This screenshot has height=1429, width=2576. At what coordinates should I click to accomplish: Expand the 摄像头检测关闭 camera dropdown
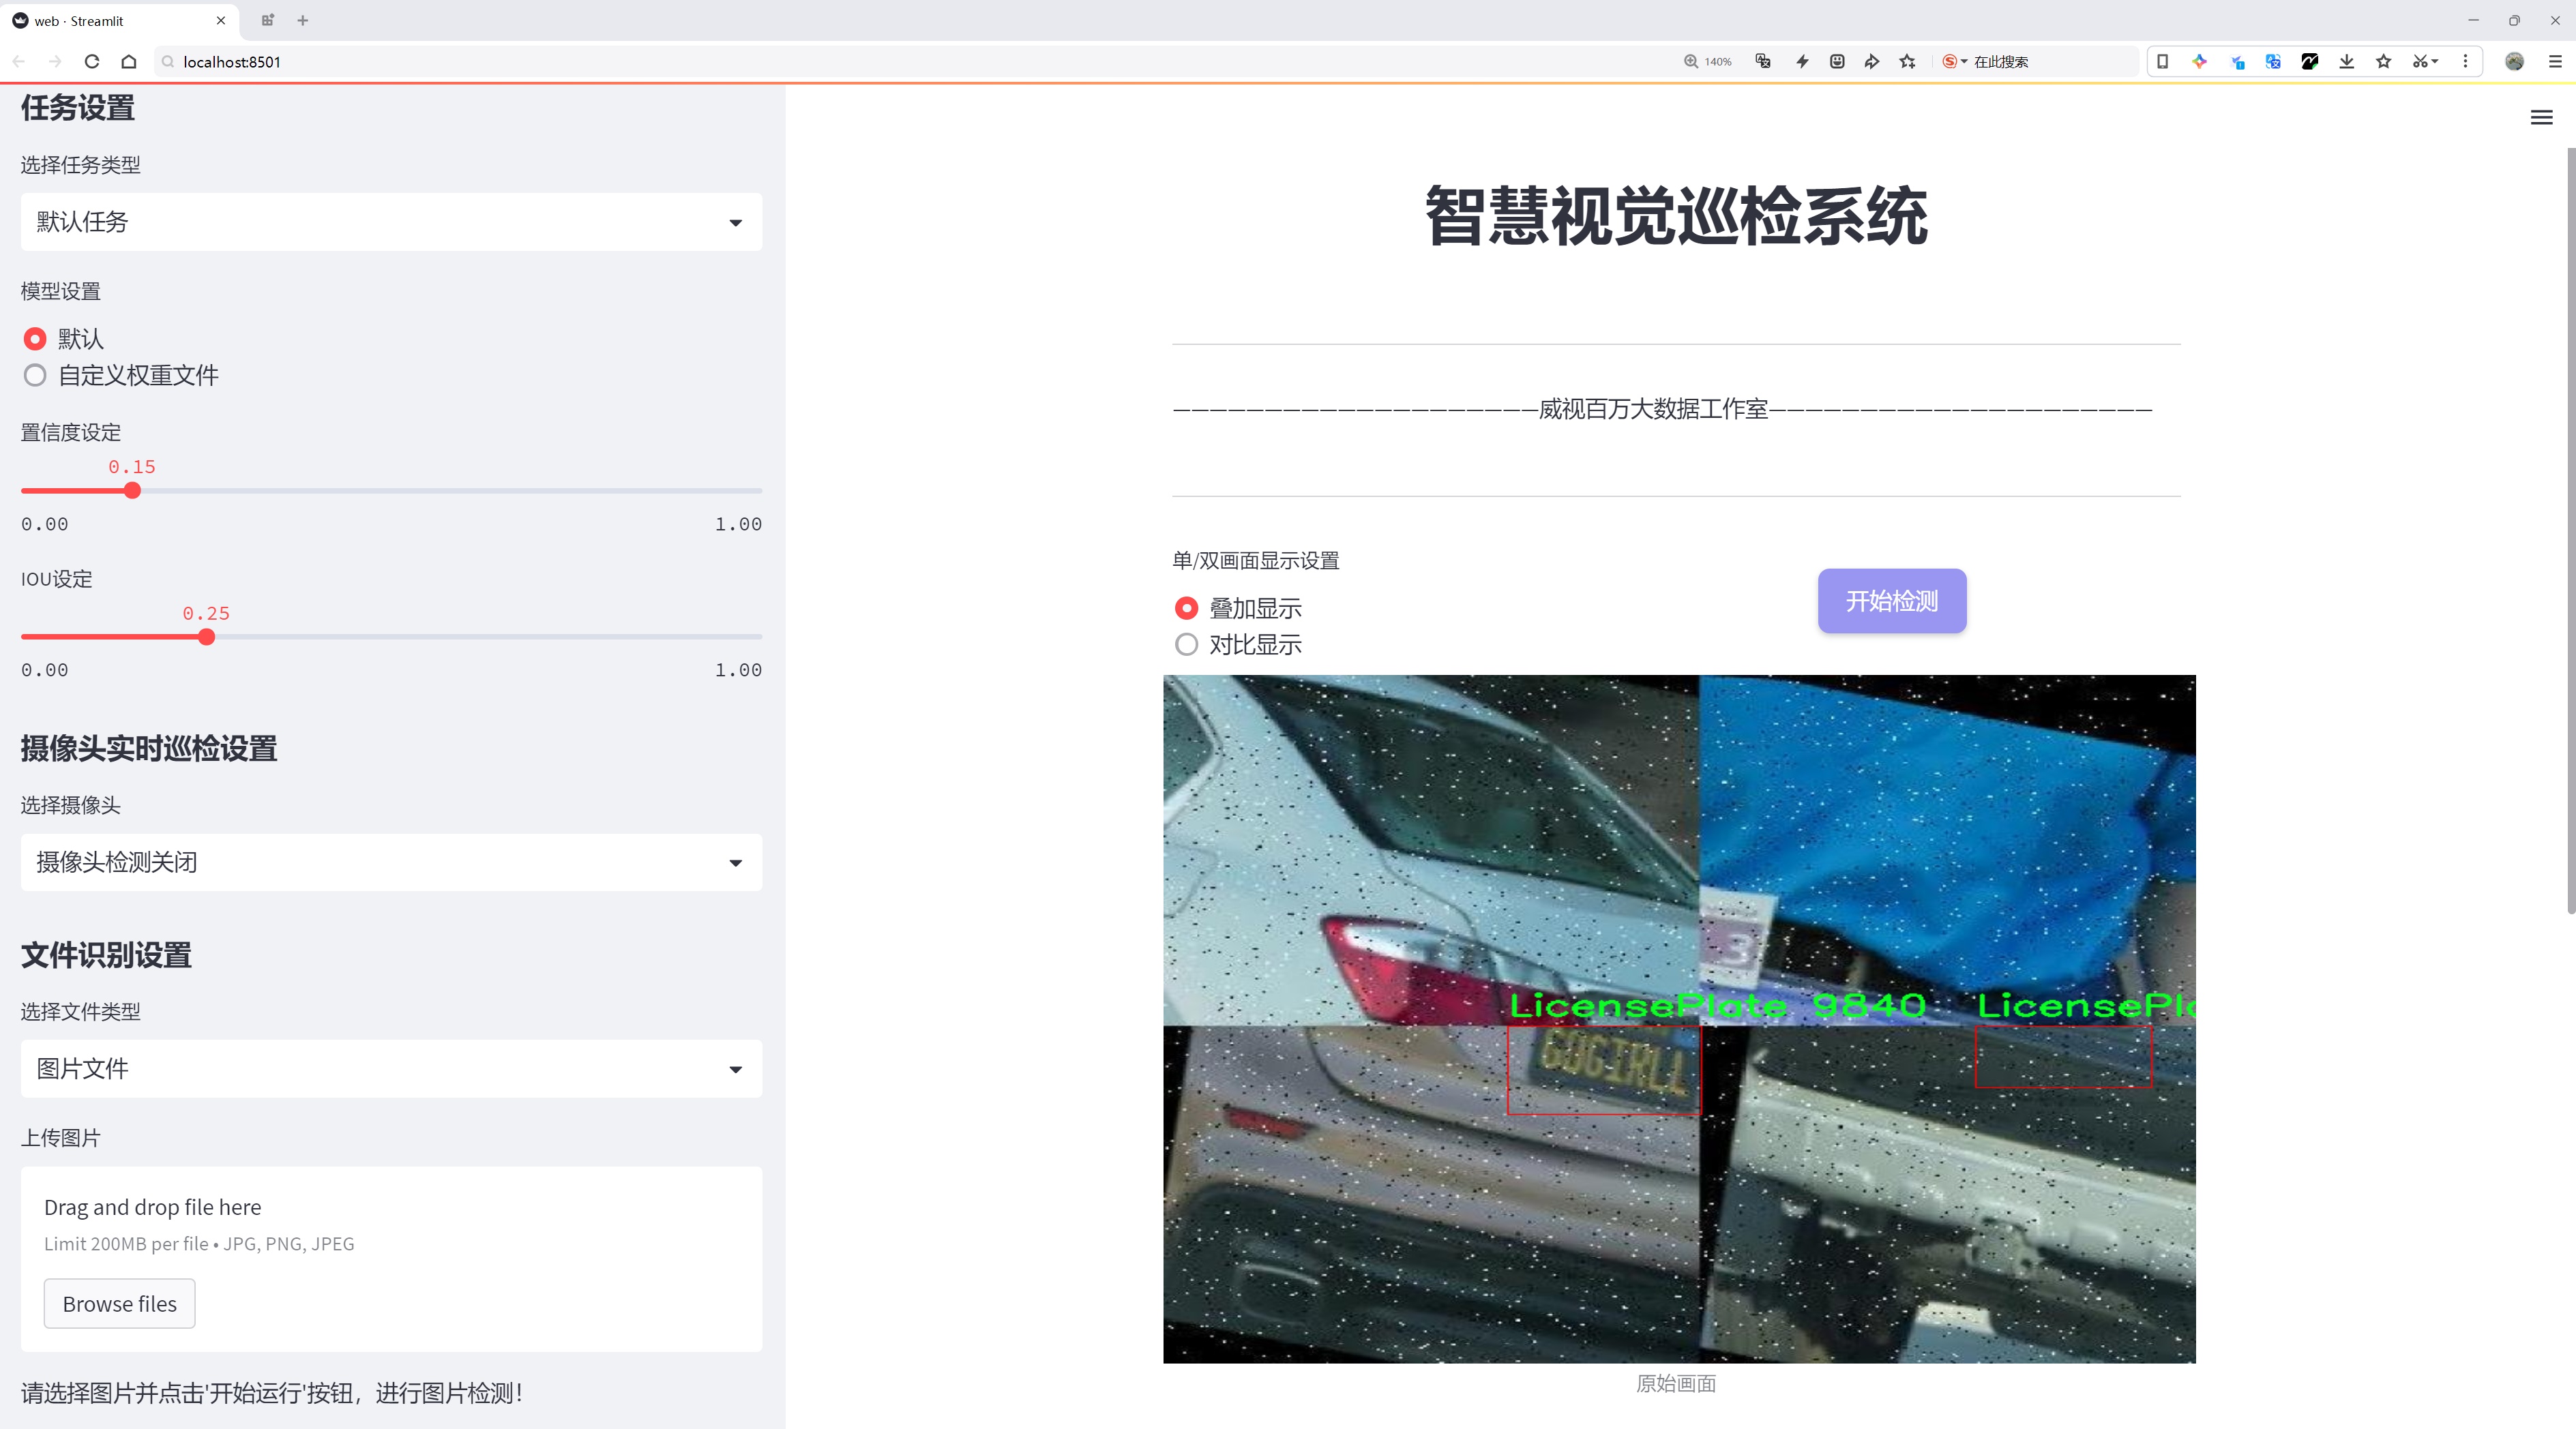coord(391,862)
